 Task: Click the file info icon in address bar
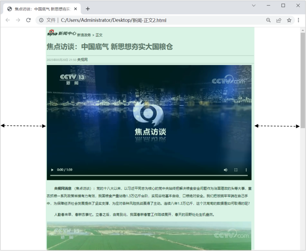click(x=41, y=20)
